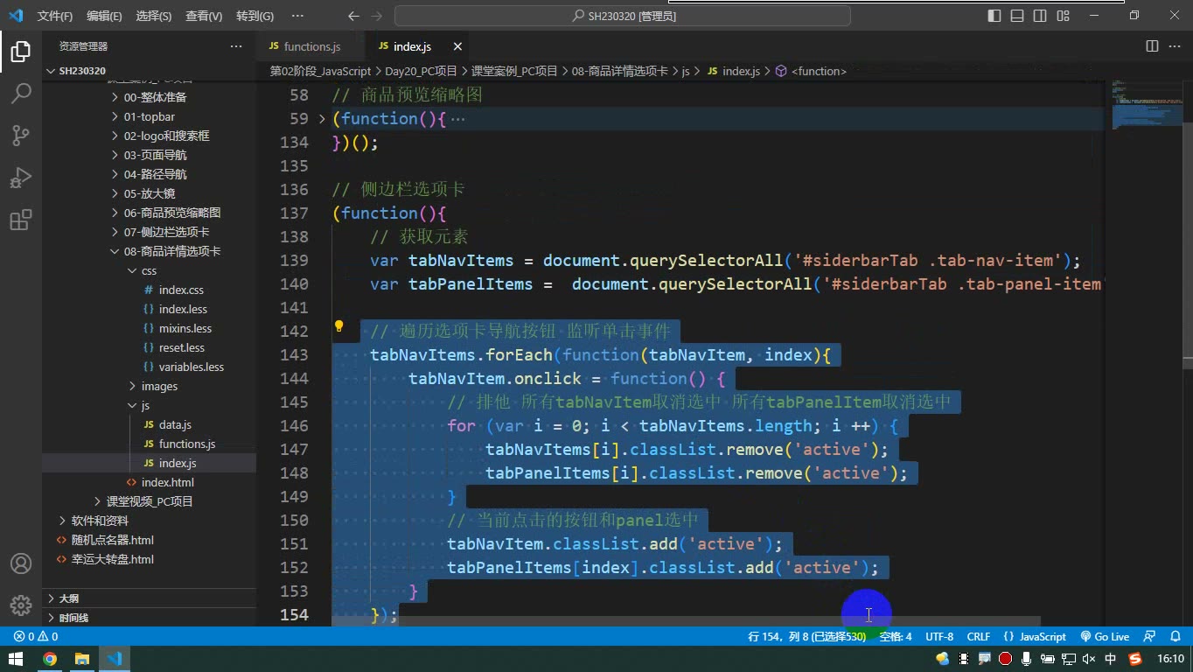Viewport: 1193px width, 672px height.
Task: Click the split editor right icon
Action: tap(1152, 46)
